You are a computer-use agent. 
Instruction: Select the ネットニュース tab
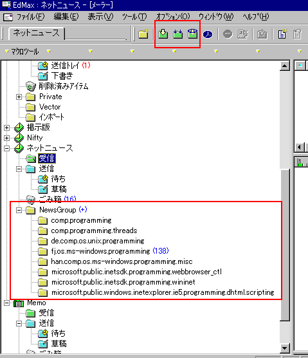click(37, 33)
